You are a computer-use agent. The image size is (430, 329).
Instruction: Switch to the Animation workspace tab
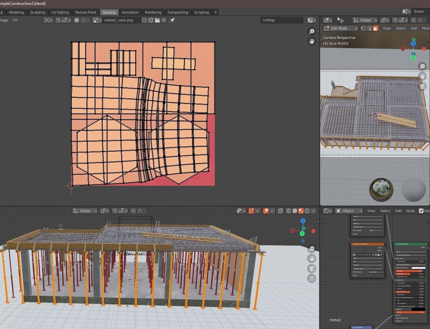pos(130,12)
